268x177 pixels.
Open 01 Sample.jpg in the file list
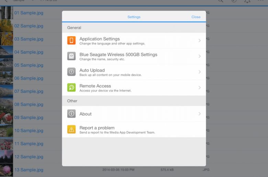(x=29, y=13)
